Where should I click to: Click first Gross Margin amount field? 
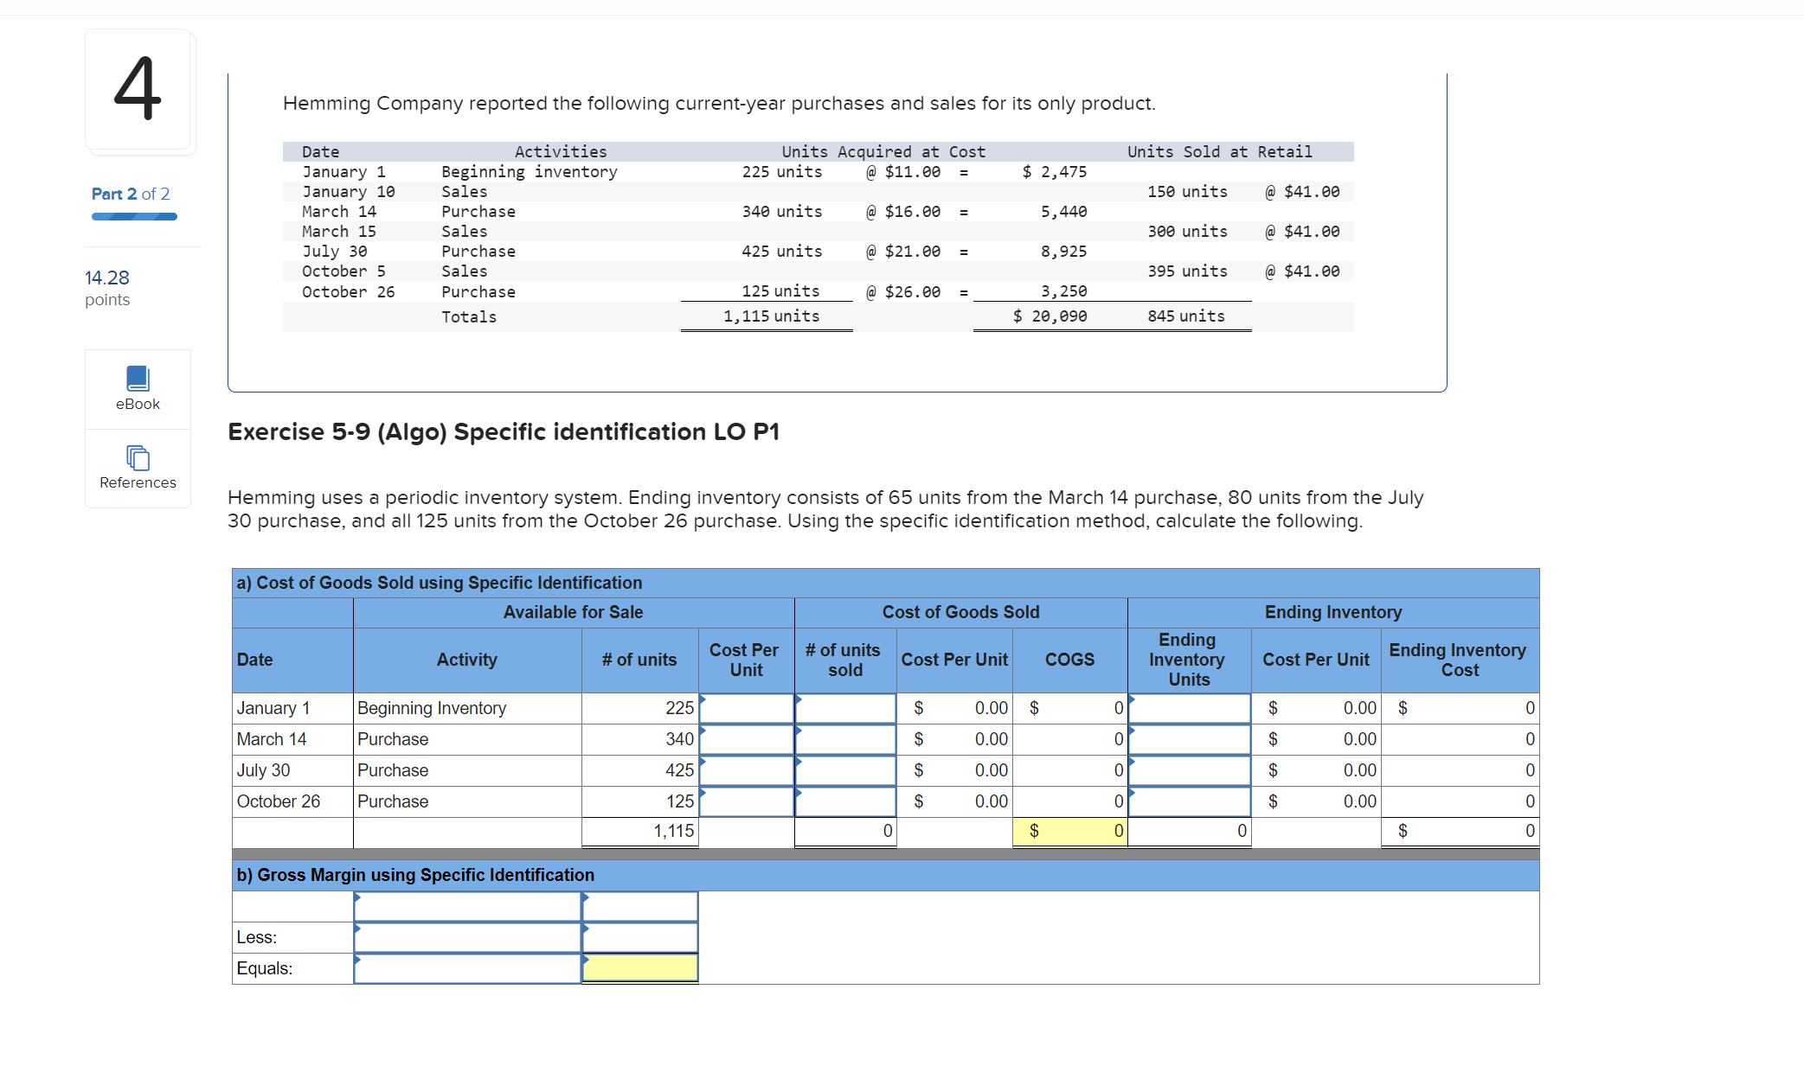click(x=640, y=906)
